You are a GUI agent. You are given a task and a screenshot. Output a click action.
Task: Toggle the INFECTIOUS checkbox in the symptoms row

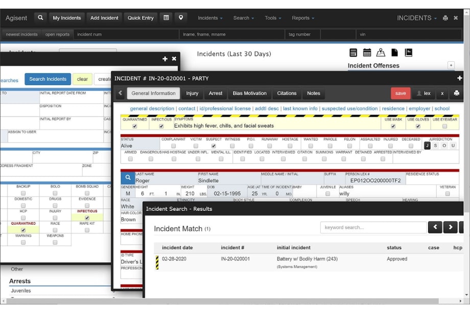[x=161, y=125]
